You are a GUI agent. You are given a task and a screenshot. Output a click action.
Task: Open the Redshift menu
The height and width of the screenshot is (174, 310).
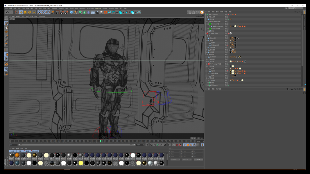(x=111, y=8)
